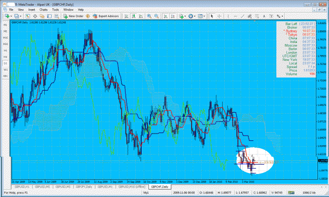329x197 pixels.
Task: Switch to the GBPJPY,Daily chart tab
Action: [x=84, y=187]
